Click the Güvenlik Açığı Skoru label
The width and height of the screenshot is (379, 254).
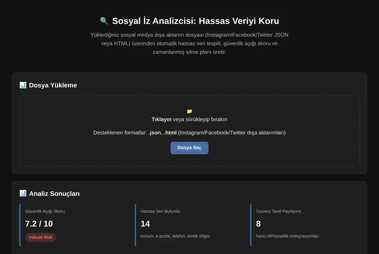45,211
